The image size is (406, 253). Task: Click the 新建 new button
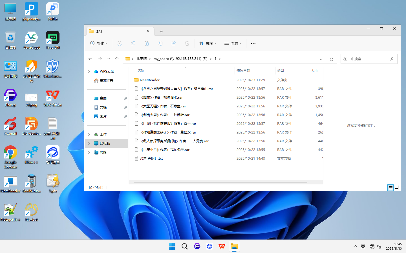point(99,43)
